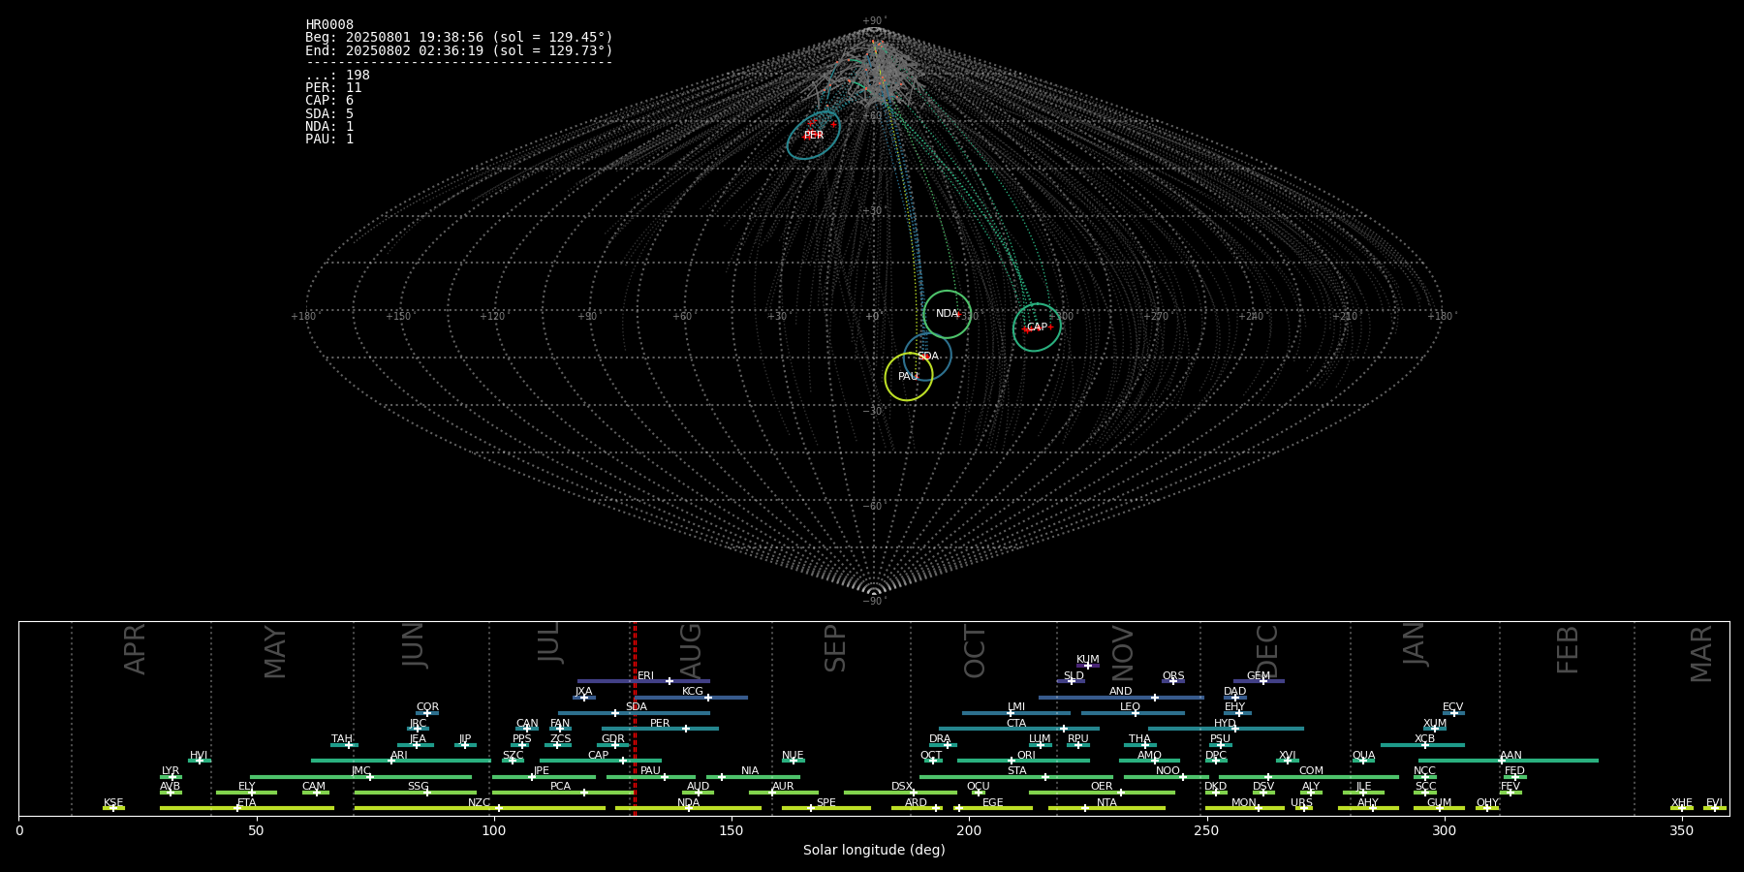Viewport: 1744px width, 872px height.
Task: Click the EVI shower label in timeline
Action: [1714, 803]
